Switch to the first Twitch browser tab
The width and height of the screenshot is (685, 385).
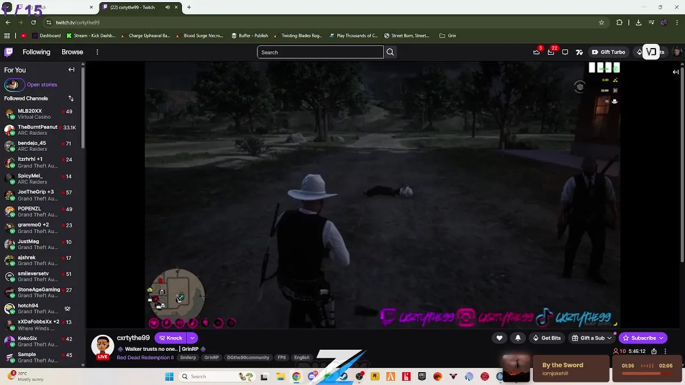48,7
